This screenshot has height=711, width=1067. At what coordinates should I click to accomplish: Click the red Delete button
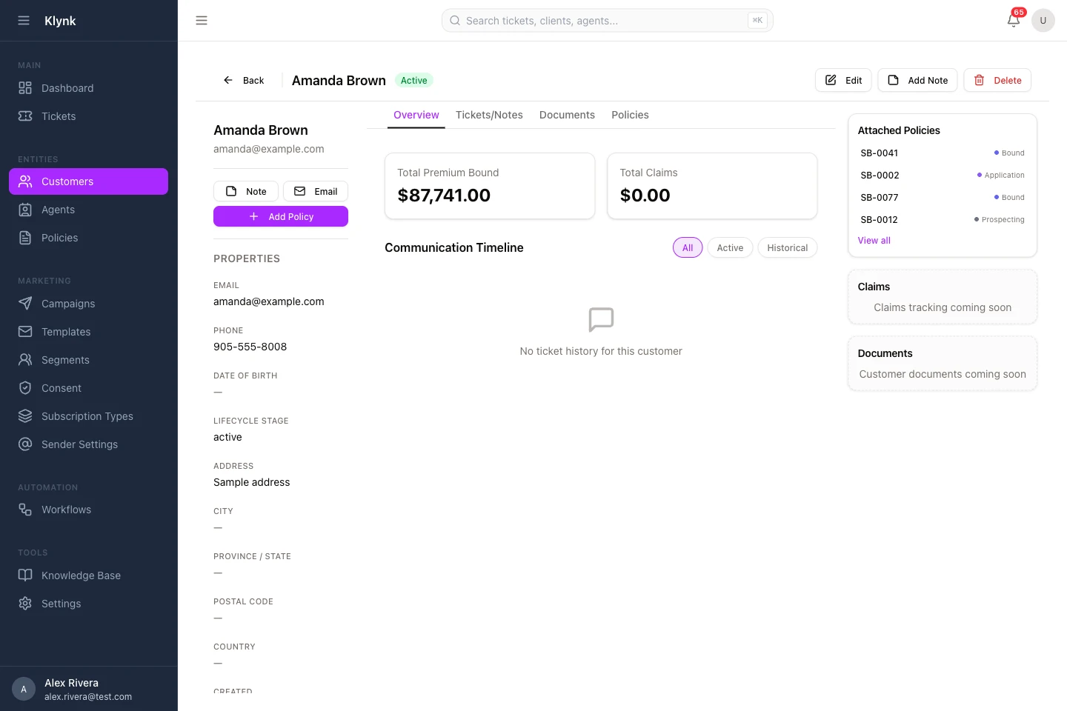point(997,80)
